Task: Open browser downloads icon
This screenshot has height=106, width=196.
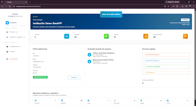Action: click(183, 6)
